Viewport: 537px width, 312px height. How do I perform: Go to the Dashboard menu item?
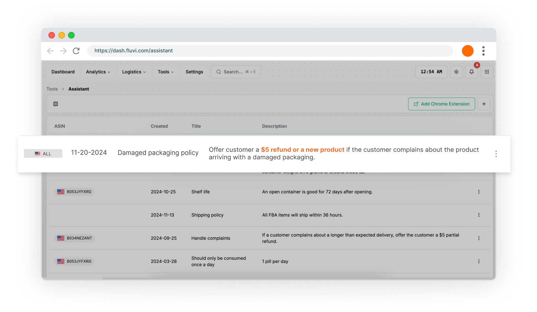pyautogui.click(x=63, y=72)
